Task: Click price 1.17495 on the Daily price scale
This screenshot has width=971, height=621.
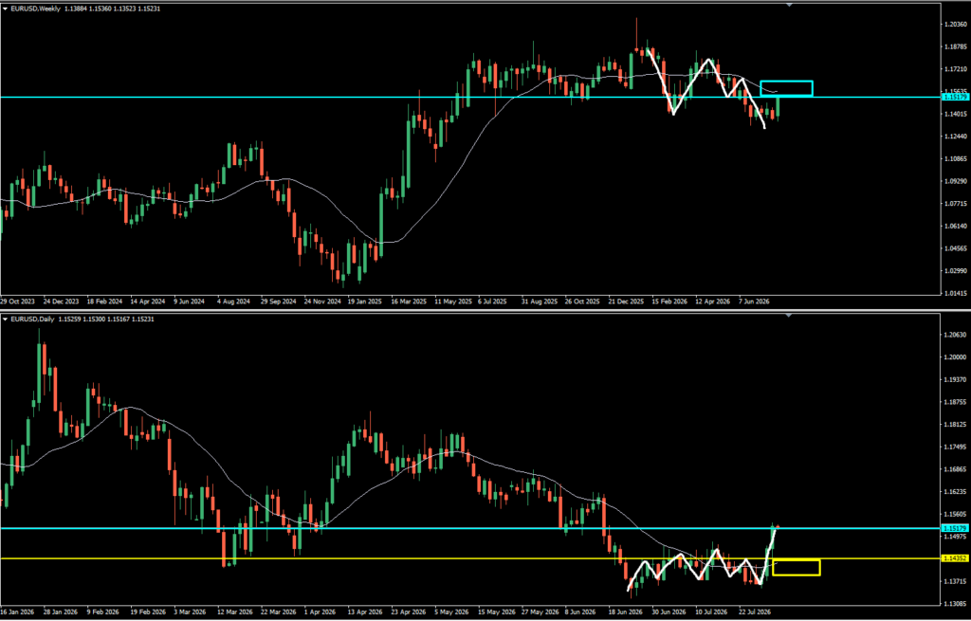Action: pos(958,447)
